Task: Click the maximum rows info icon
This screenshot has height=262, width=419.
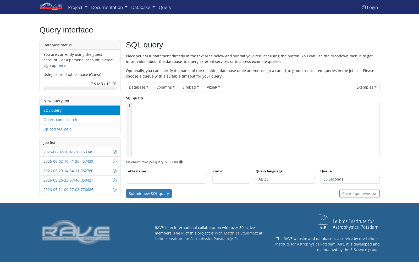Action: (181, 162)
